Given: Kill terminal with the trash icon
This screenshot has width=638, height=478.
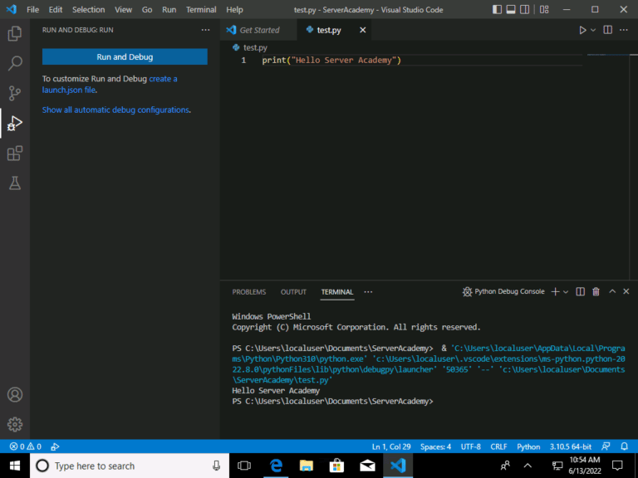Looking at the screenshot, I should (596, 292).
